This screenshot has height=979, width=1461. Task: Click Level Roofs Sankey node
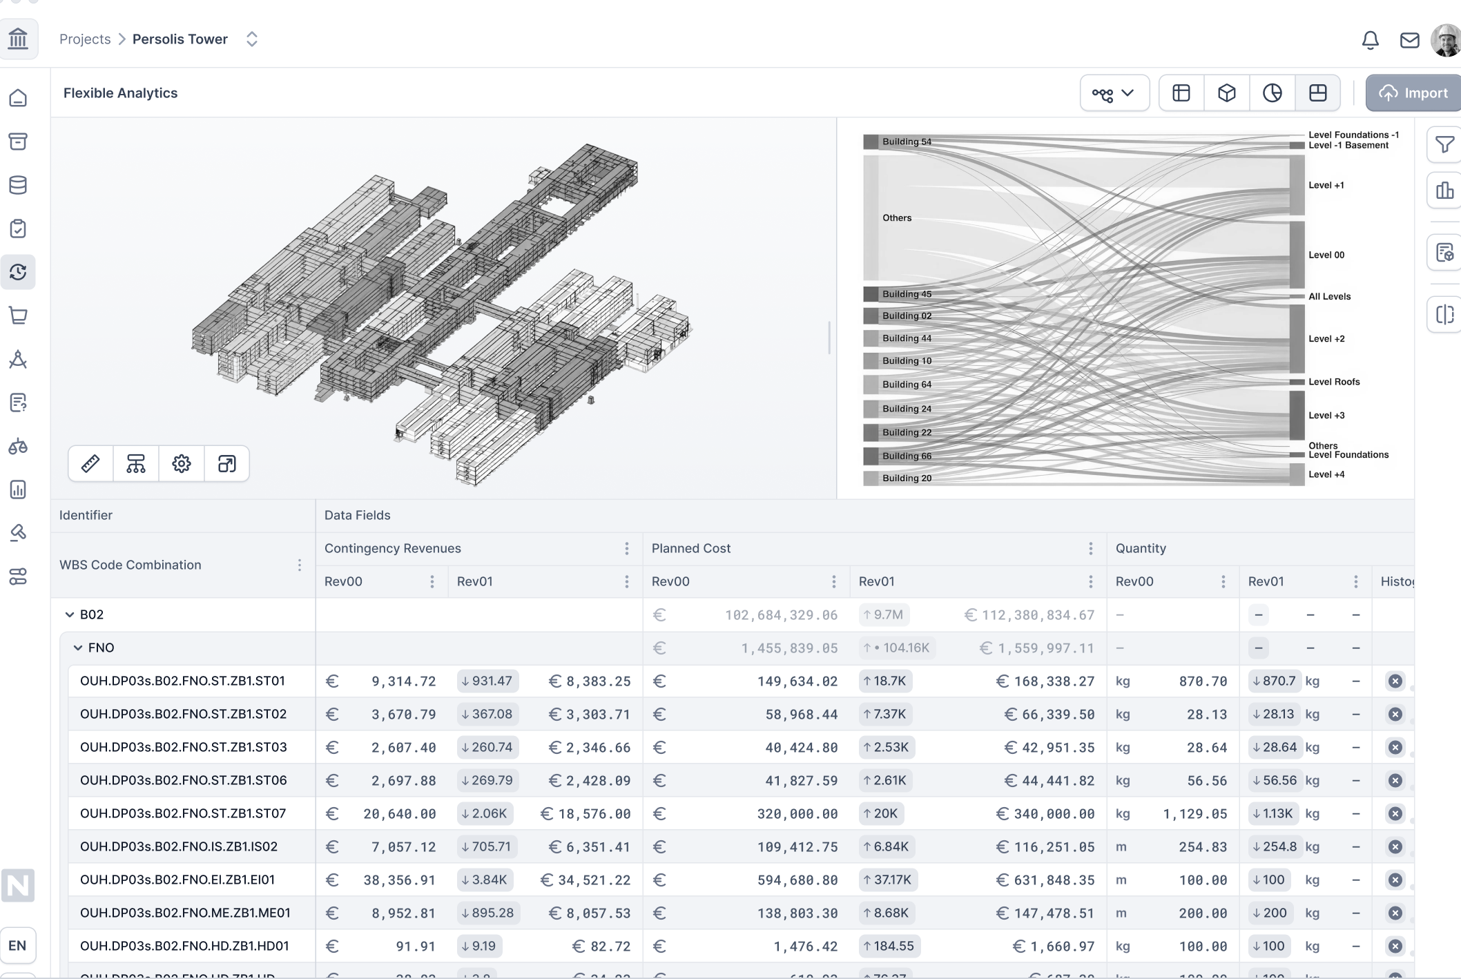coord(1297,382)
